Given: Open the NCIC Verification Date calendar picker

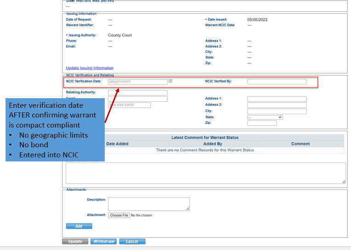Looking at the screenshot, I should [170, 81].
